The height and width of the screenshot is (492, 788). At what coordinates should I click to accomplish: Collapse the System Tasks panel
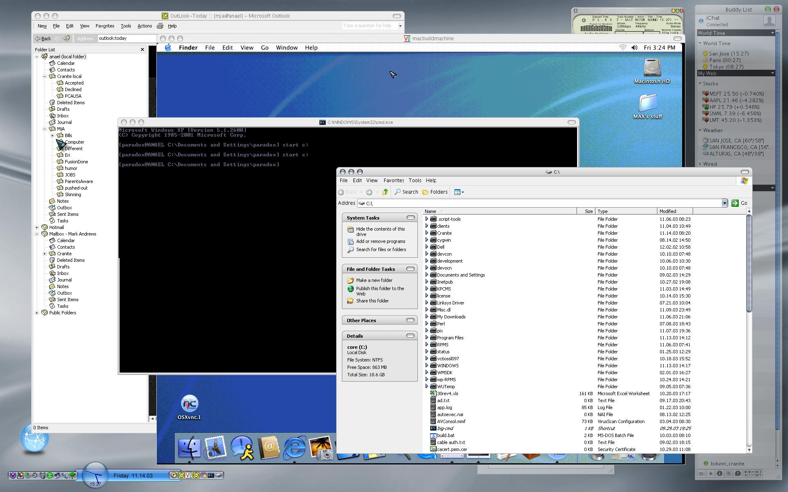(x=410, y=217)
